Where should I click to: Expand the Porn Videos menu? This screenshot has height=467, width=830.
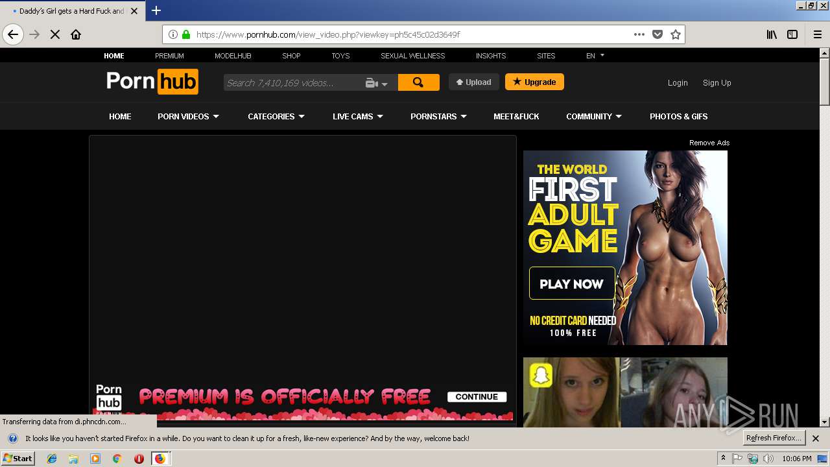pyautogui.click(x=188, y=116)
